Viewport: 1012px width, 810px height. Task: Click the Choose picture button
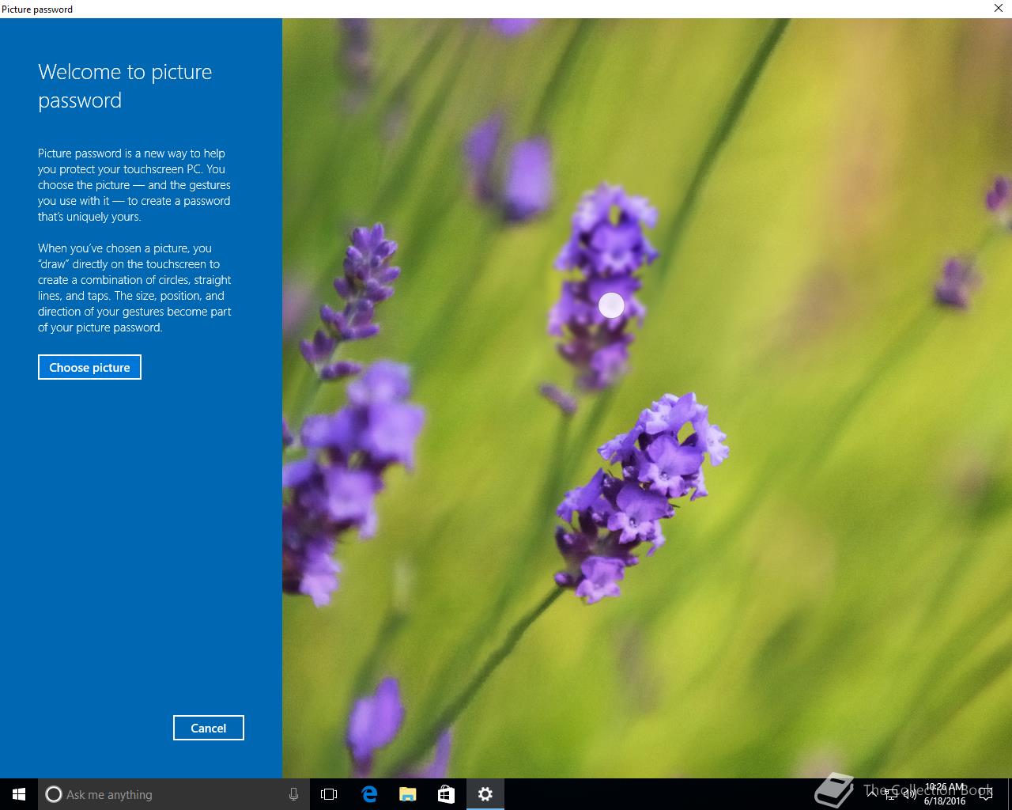tap(89, 367)
